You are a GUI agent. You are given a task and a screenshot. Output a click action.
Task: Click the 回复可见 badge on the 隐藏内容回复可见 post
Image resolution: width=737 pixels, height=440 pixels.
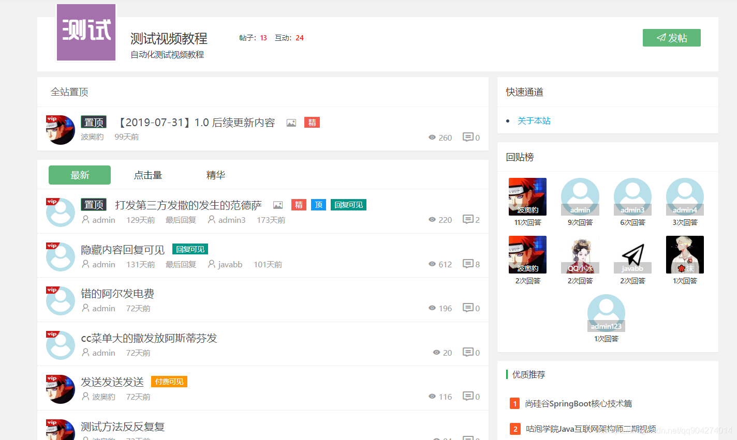pyautogui.click(x=190, y=249)
